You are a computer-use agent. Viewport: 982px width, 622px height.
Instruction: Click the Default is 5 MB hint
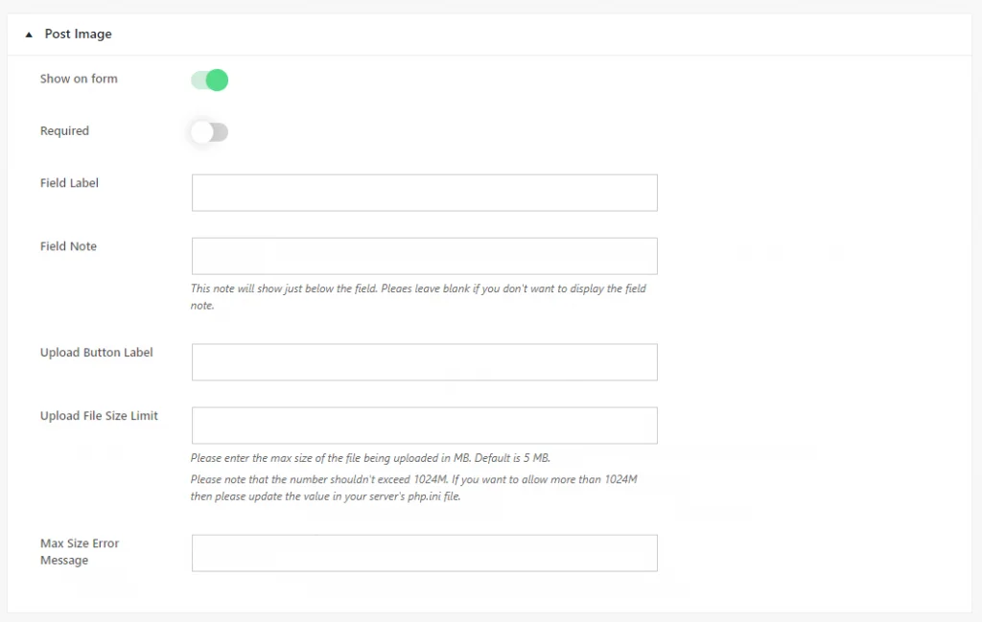(512, 458)
